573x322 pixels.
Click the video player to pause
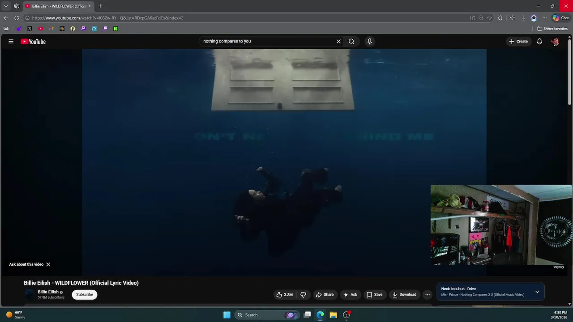pos(284,162)
